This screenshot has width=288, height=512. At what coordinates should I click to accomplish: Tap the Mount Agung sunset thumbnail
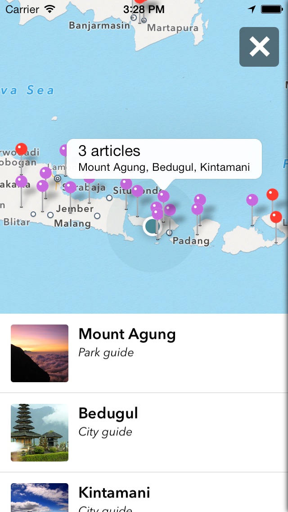pyautogui.click(x=40, y=353)
